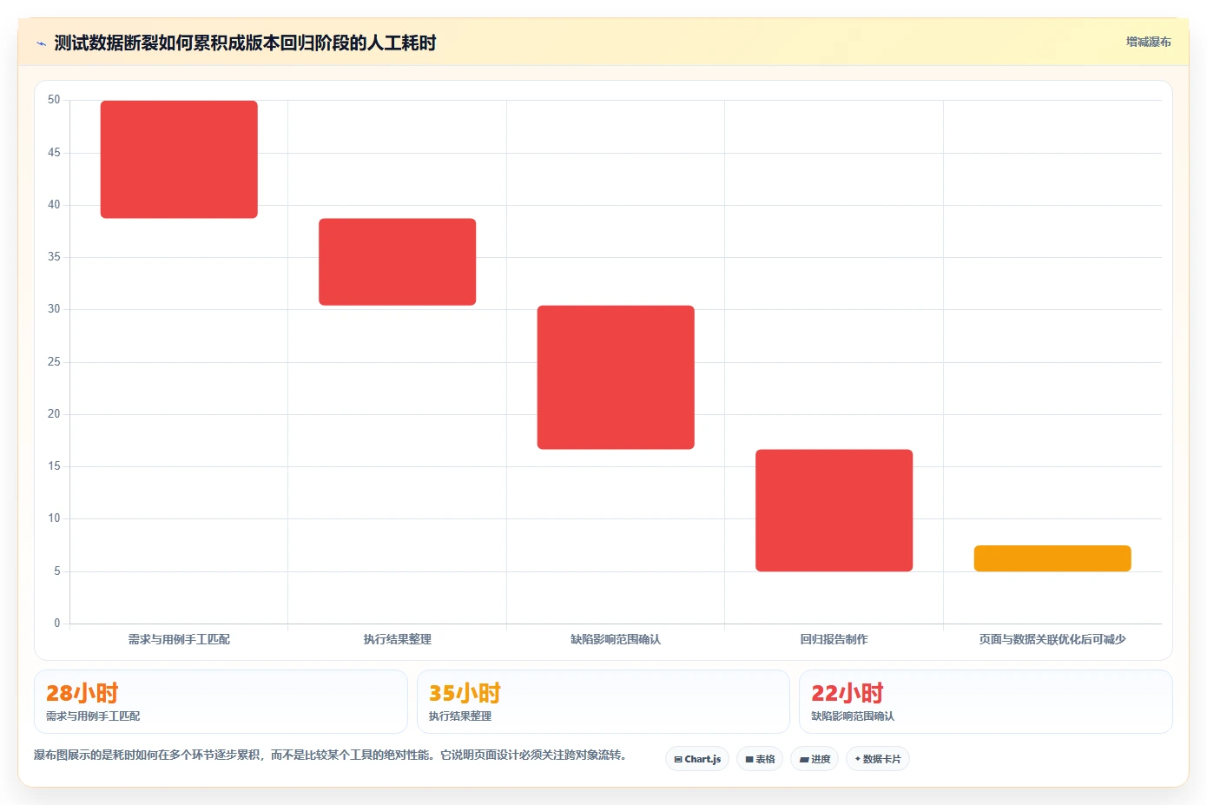Click the 28小时 data card value
Image resolution: width=1207 pixels, height=805 pixels.
tap(82, 693)
